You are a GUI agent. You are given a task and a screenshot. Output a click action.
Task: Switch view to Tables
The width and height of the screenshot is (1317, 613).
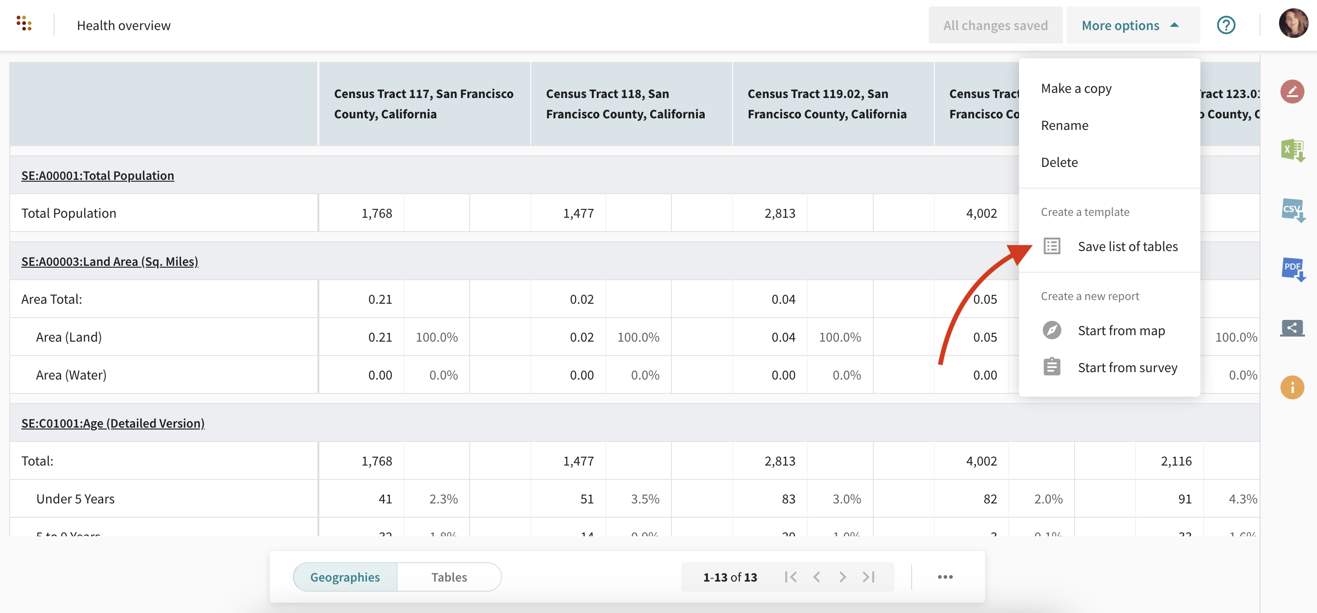tap(449, 577)
